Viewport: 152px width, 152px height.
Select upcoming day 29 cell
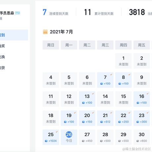tap(124, 137)
